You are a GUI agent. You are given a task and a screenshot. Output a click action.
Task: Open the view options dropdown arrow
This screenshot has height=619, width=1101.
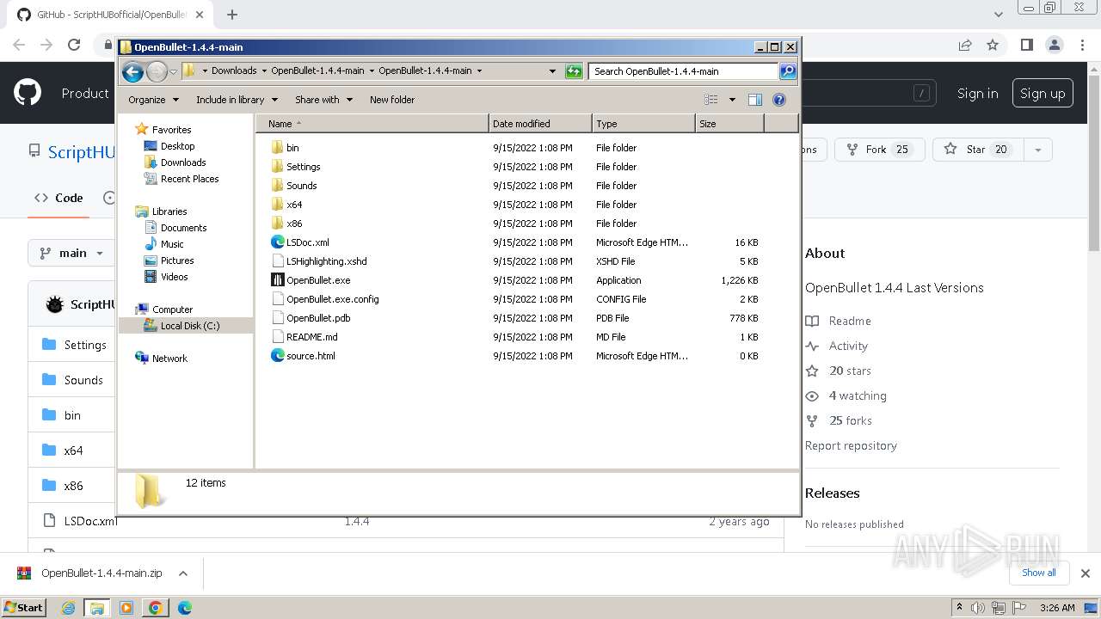(x=732, y=100)
